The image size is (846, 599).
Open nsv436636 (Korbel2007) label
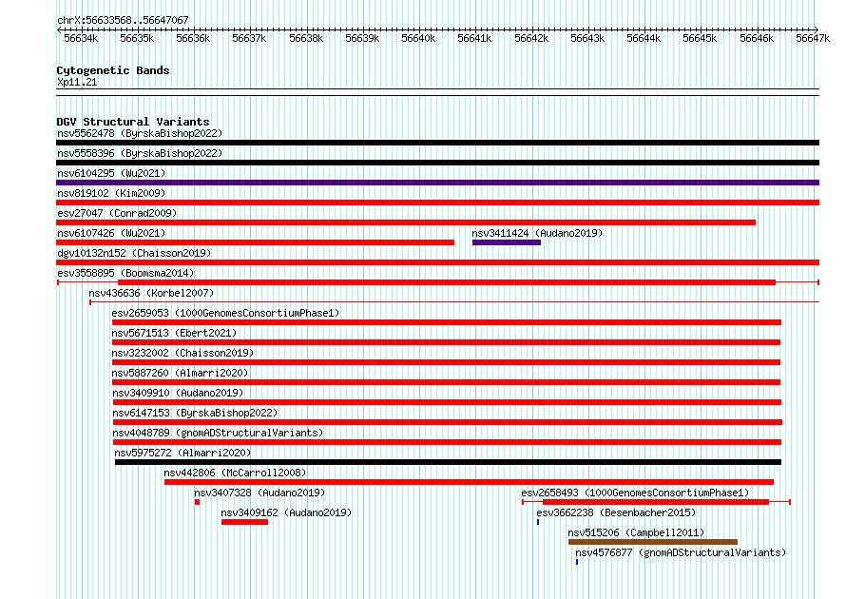(x=151, y=293)
